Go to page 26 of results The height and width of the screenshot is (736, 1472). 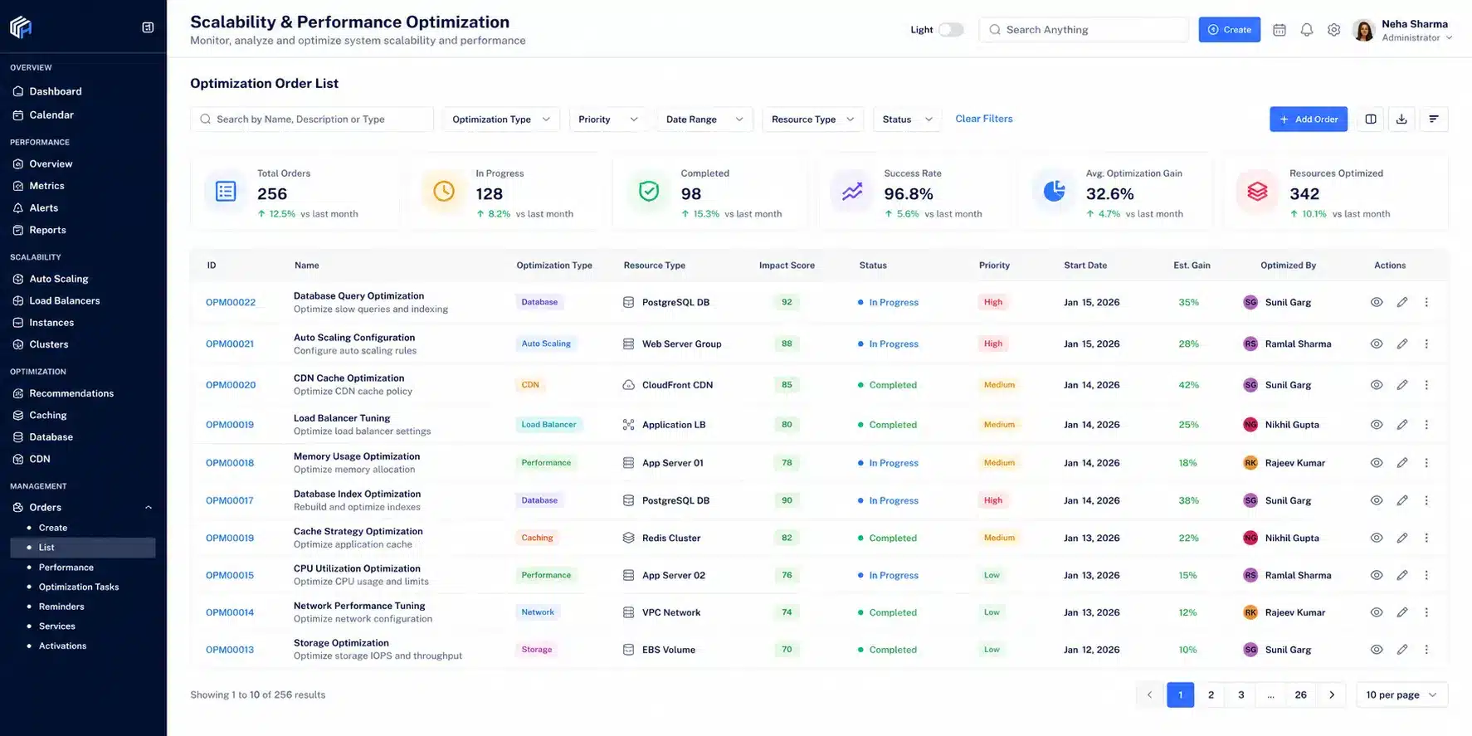[1300, 695]
